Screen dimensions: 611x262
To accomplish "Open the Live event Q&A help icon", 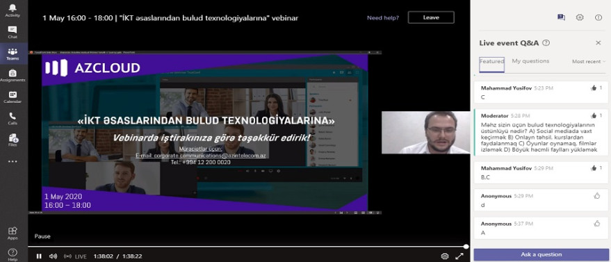I will (546, 43).
